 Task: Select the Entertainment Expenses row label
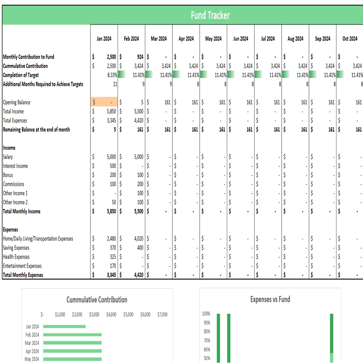click(22, 266)
